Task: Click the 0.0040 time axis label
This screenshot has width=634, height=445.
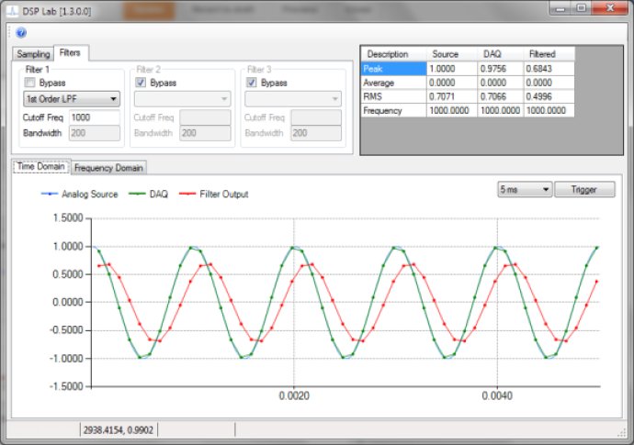Action: point(497,395)
